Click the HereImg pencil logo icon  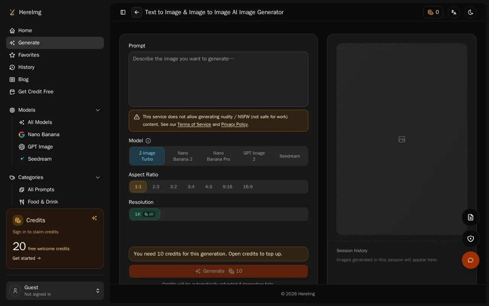tap(12, 12)
